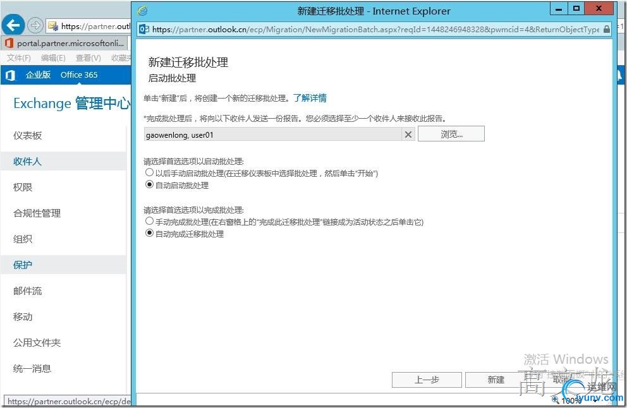Click the Exchange 管理中心 heading
The height and width of the screenshot is (408, 627).
tap(72, 104)
